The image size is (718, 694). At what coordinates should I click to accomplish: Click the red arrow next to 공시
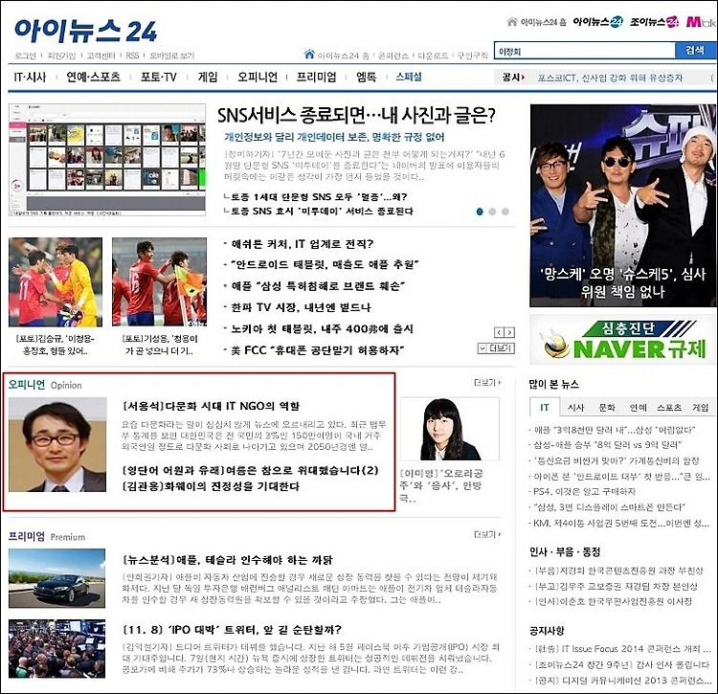click(x=523, y=78)
